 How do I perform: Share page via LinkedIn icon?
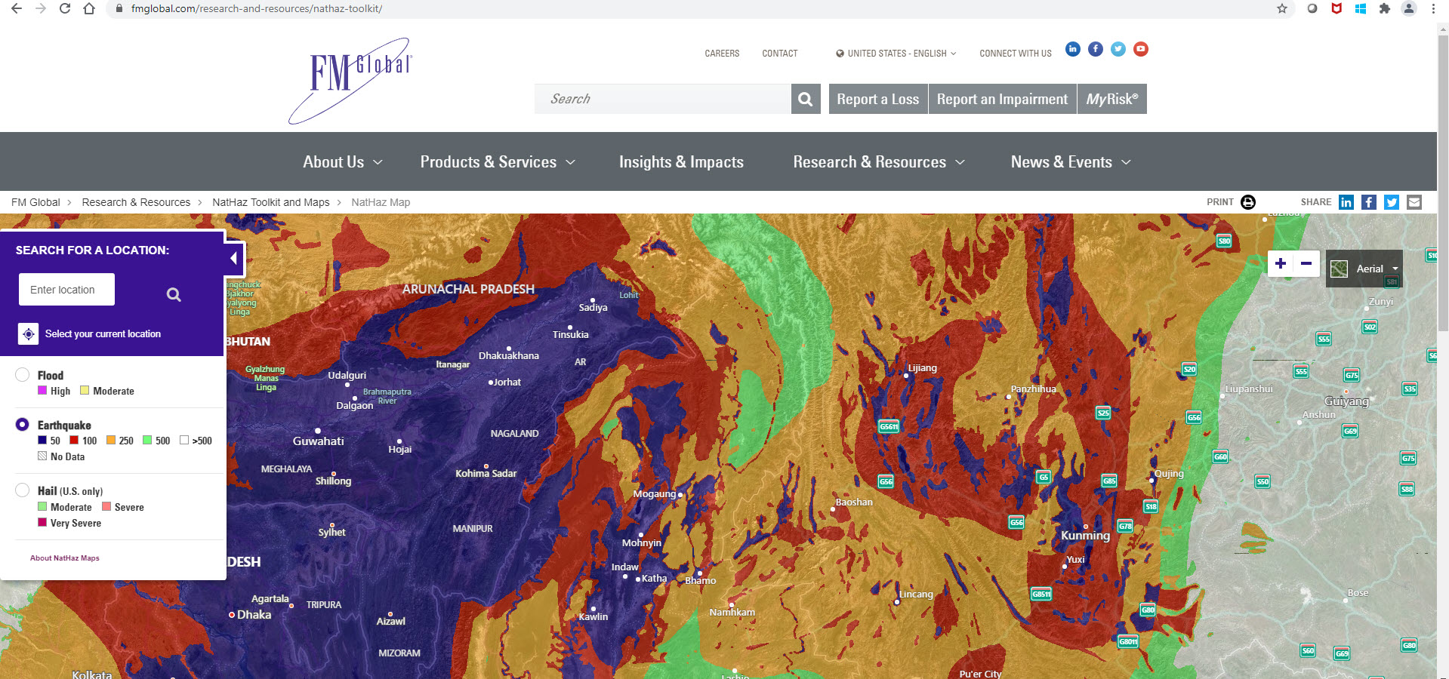coord(1346,202)
